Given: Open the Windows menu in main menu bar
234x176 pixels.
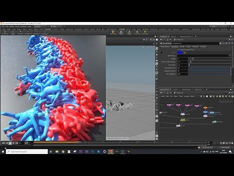Looking at the screenshot, I should point(23,26).
